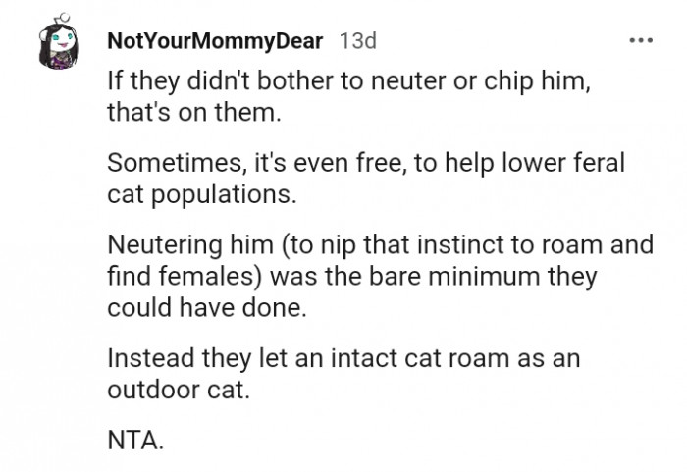The width and height of the screenshot is (687, 472).
Task: Click the text "that's on them."
Action: tap(194, 112)
